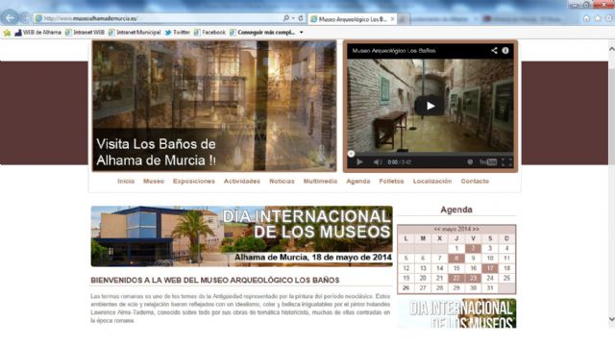Image resolution: width=615 pixels, height=346 pixels.
Task: Click the Visita Los Baños banner image
Action: coord(214,106)
